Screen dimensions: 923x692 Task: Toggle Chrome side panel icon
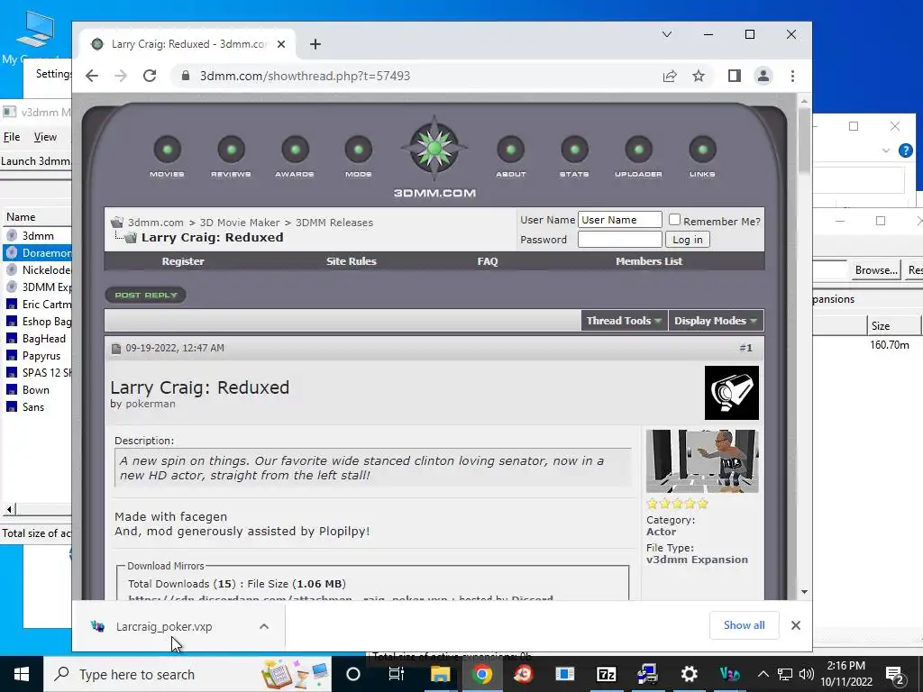click(734, 76)
